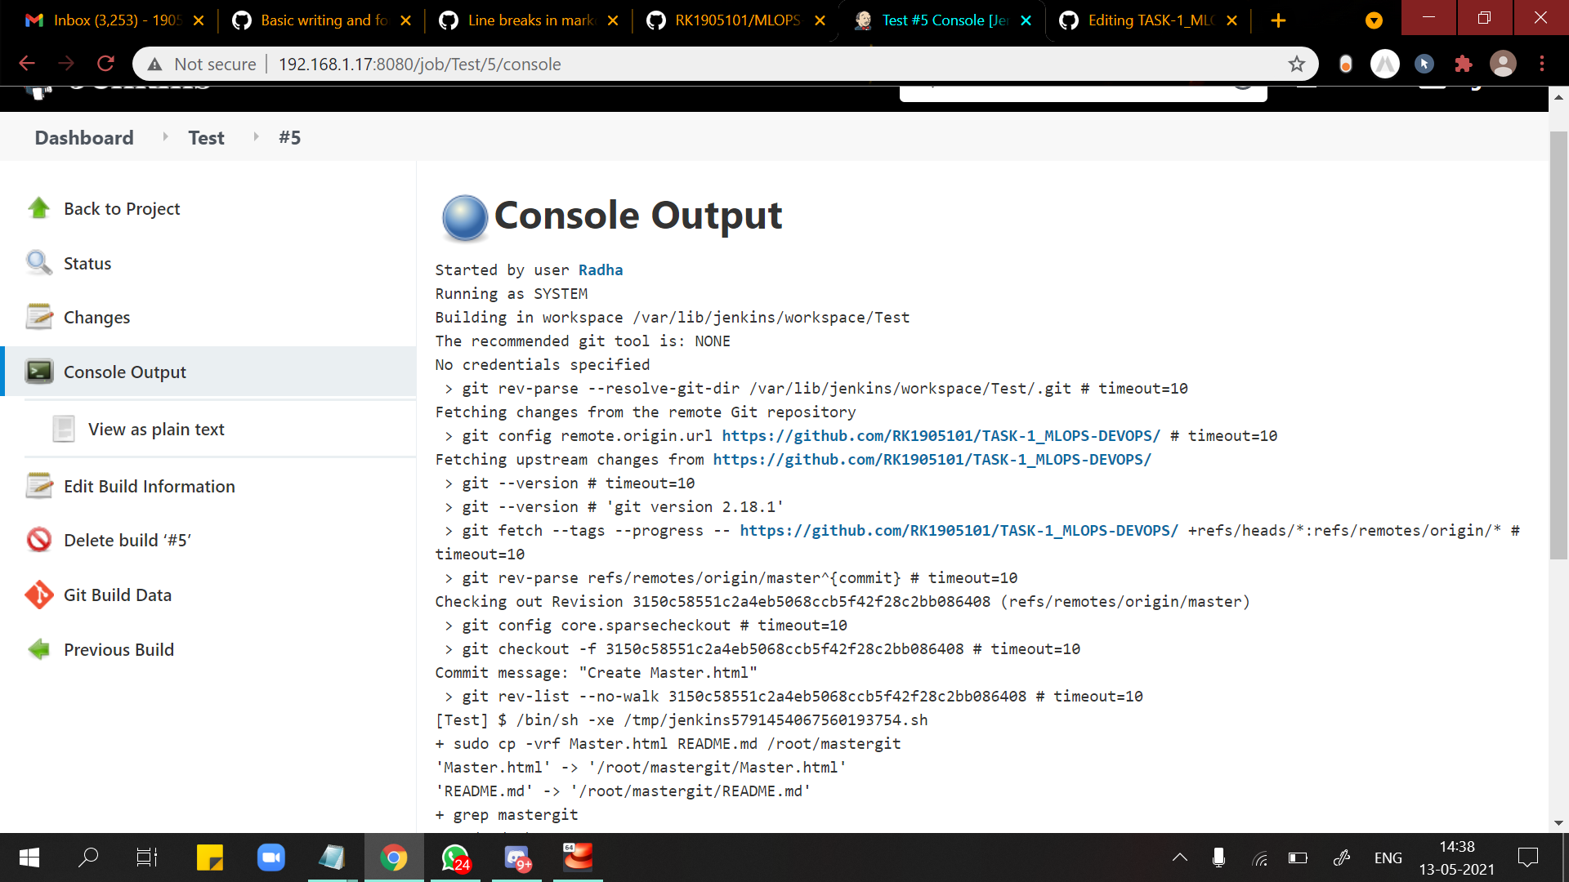
Task: Open WhatsApp from the taskbar
Action: pyautogui.click(x=455, y=857)
